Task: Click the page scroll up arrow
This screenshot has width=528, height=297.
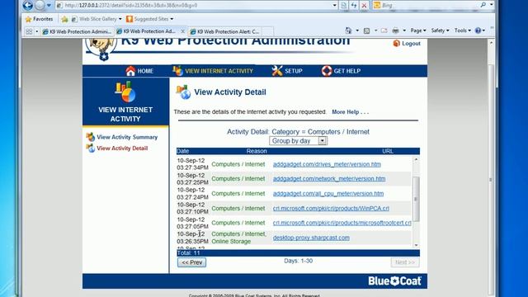Action: pyautogui.click(x=491, y=43)
